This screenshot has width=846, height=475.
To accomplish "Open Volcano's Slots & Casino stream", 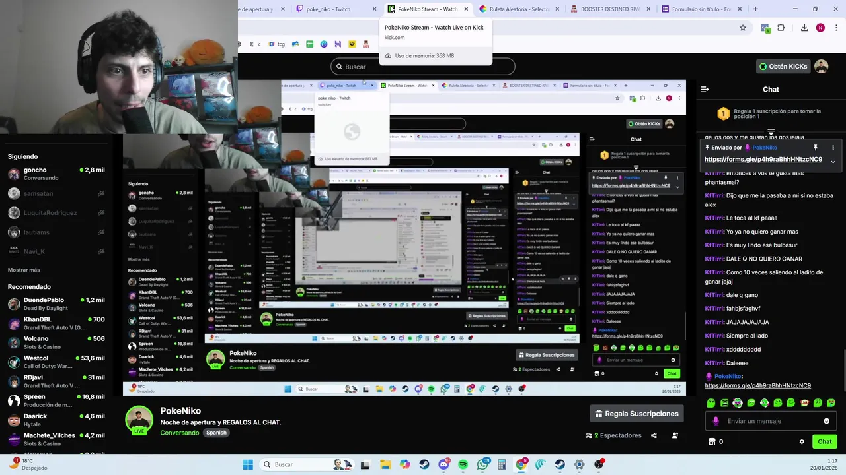I will [56, 342].
